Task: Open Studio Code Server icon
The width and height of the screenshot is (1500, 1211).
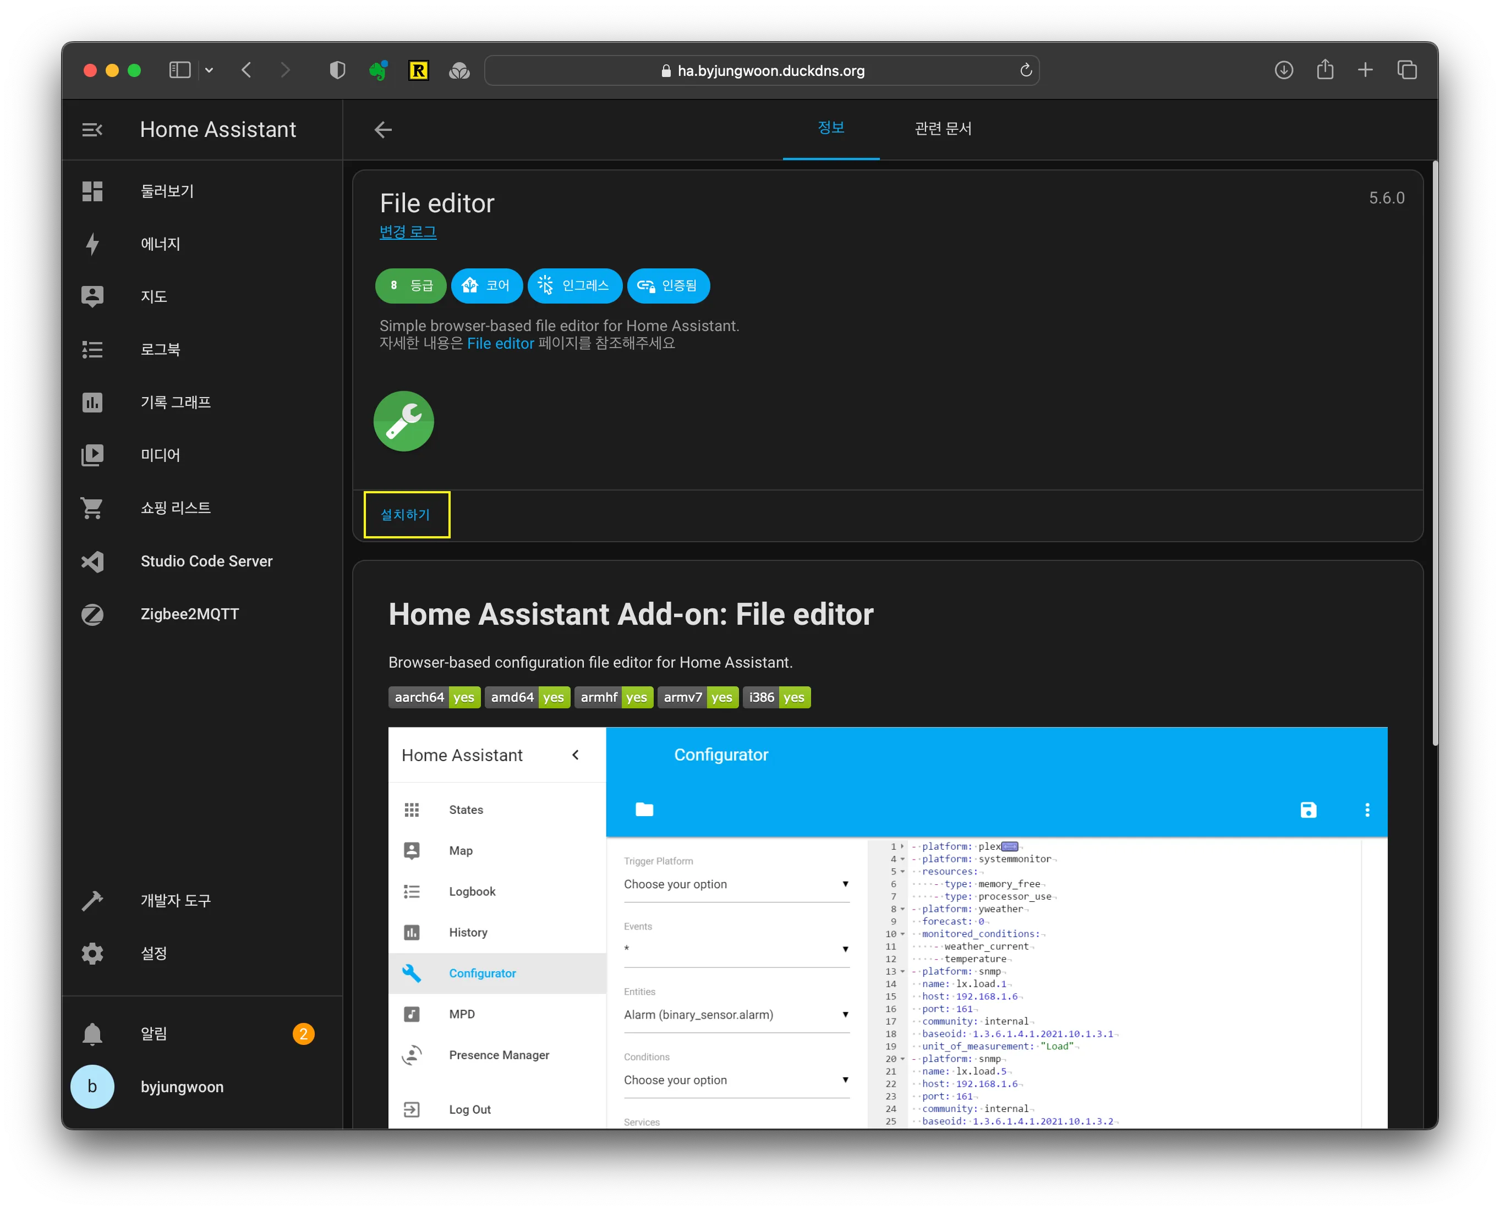Action: [x=92, y=562]
